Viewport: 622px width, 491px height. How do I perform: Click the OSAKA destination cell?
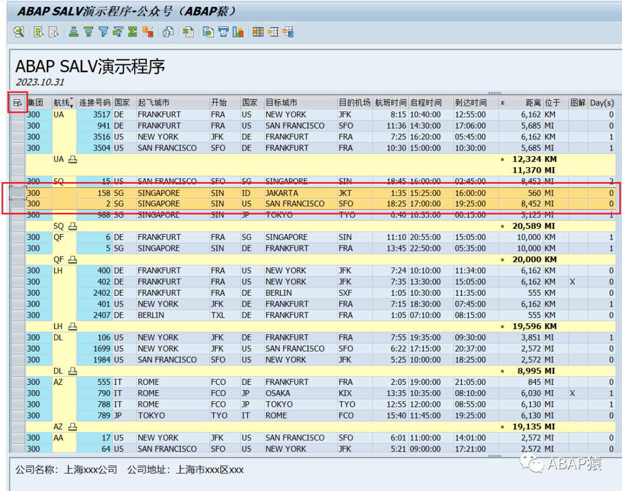pyautogui.click(x=278, y=394)
